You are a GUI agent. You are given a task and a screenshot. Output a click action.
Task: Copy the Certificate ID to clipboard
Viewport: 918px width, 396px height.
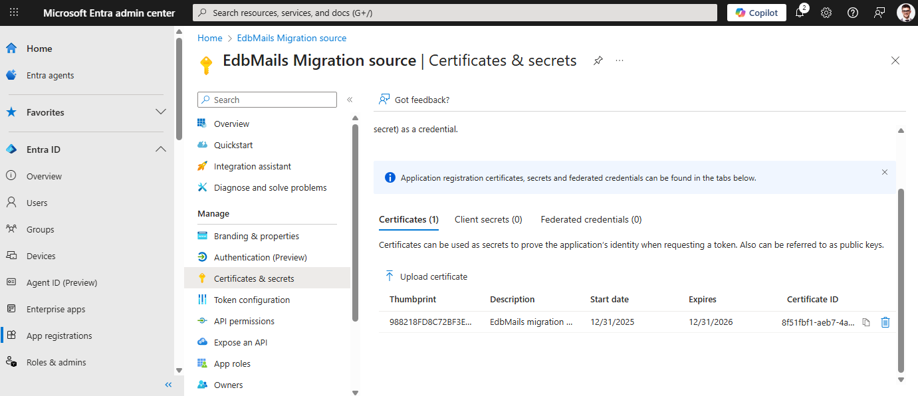[865, 322]
